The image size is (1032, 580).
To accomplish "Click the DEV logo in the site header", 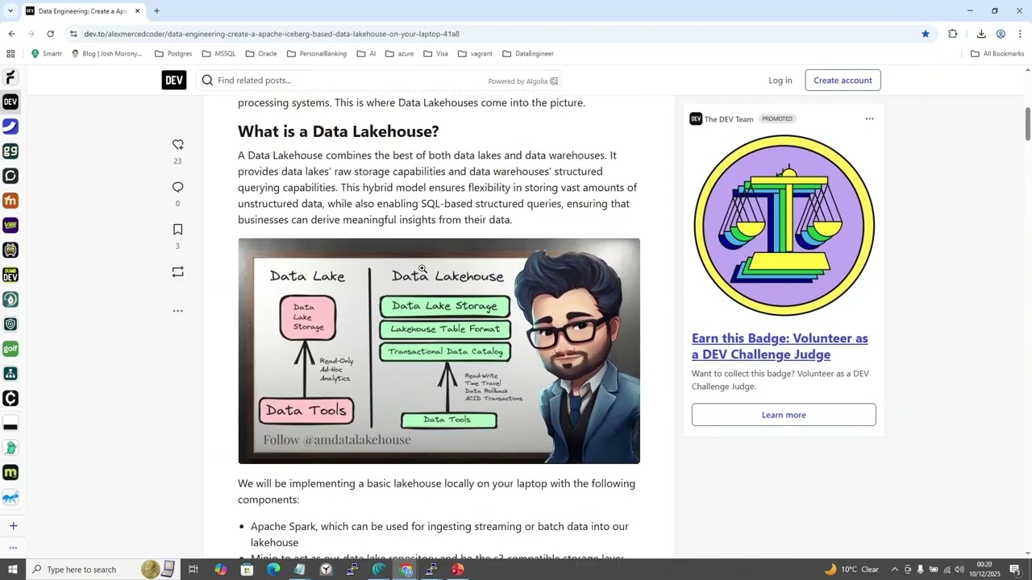I will tap(174, 80).
